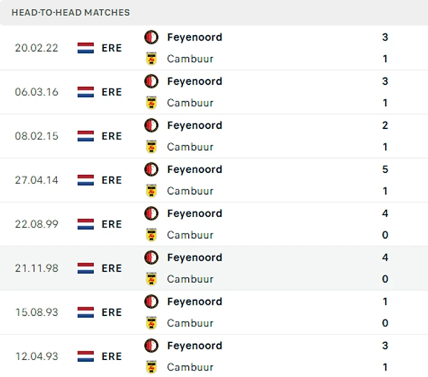This screenshot has width=428, height=377.
Task: Open Feyenoord team link in 12.04.93 match
Action: pyautogui.click(x=194, y=345)
